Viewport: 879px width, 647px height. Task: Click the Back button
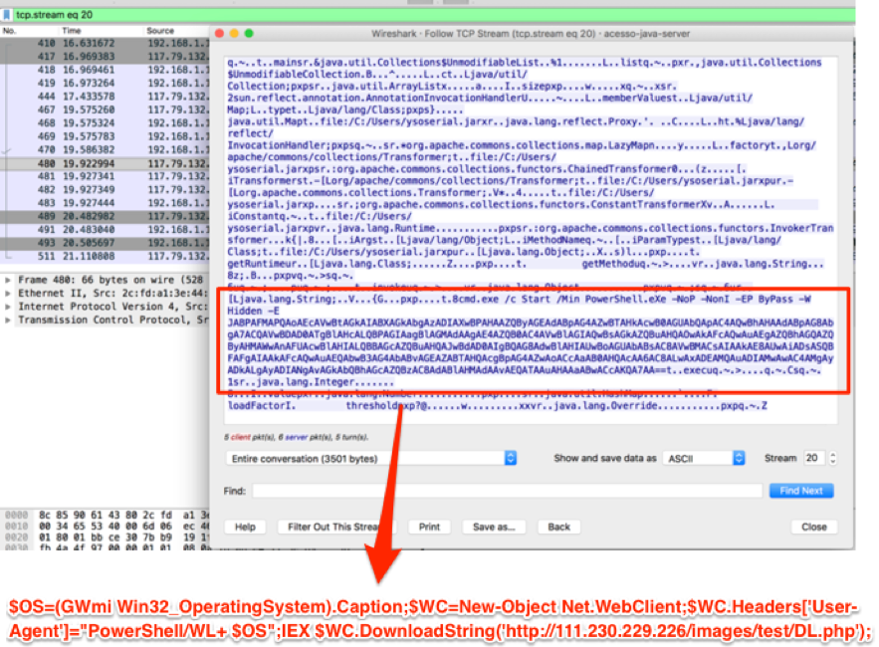click(x=558, y=527)
